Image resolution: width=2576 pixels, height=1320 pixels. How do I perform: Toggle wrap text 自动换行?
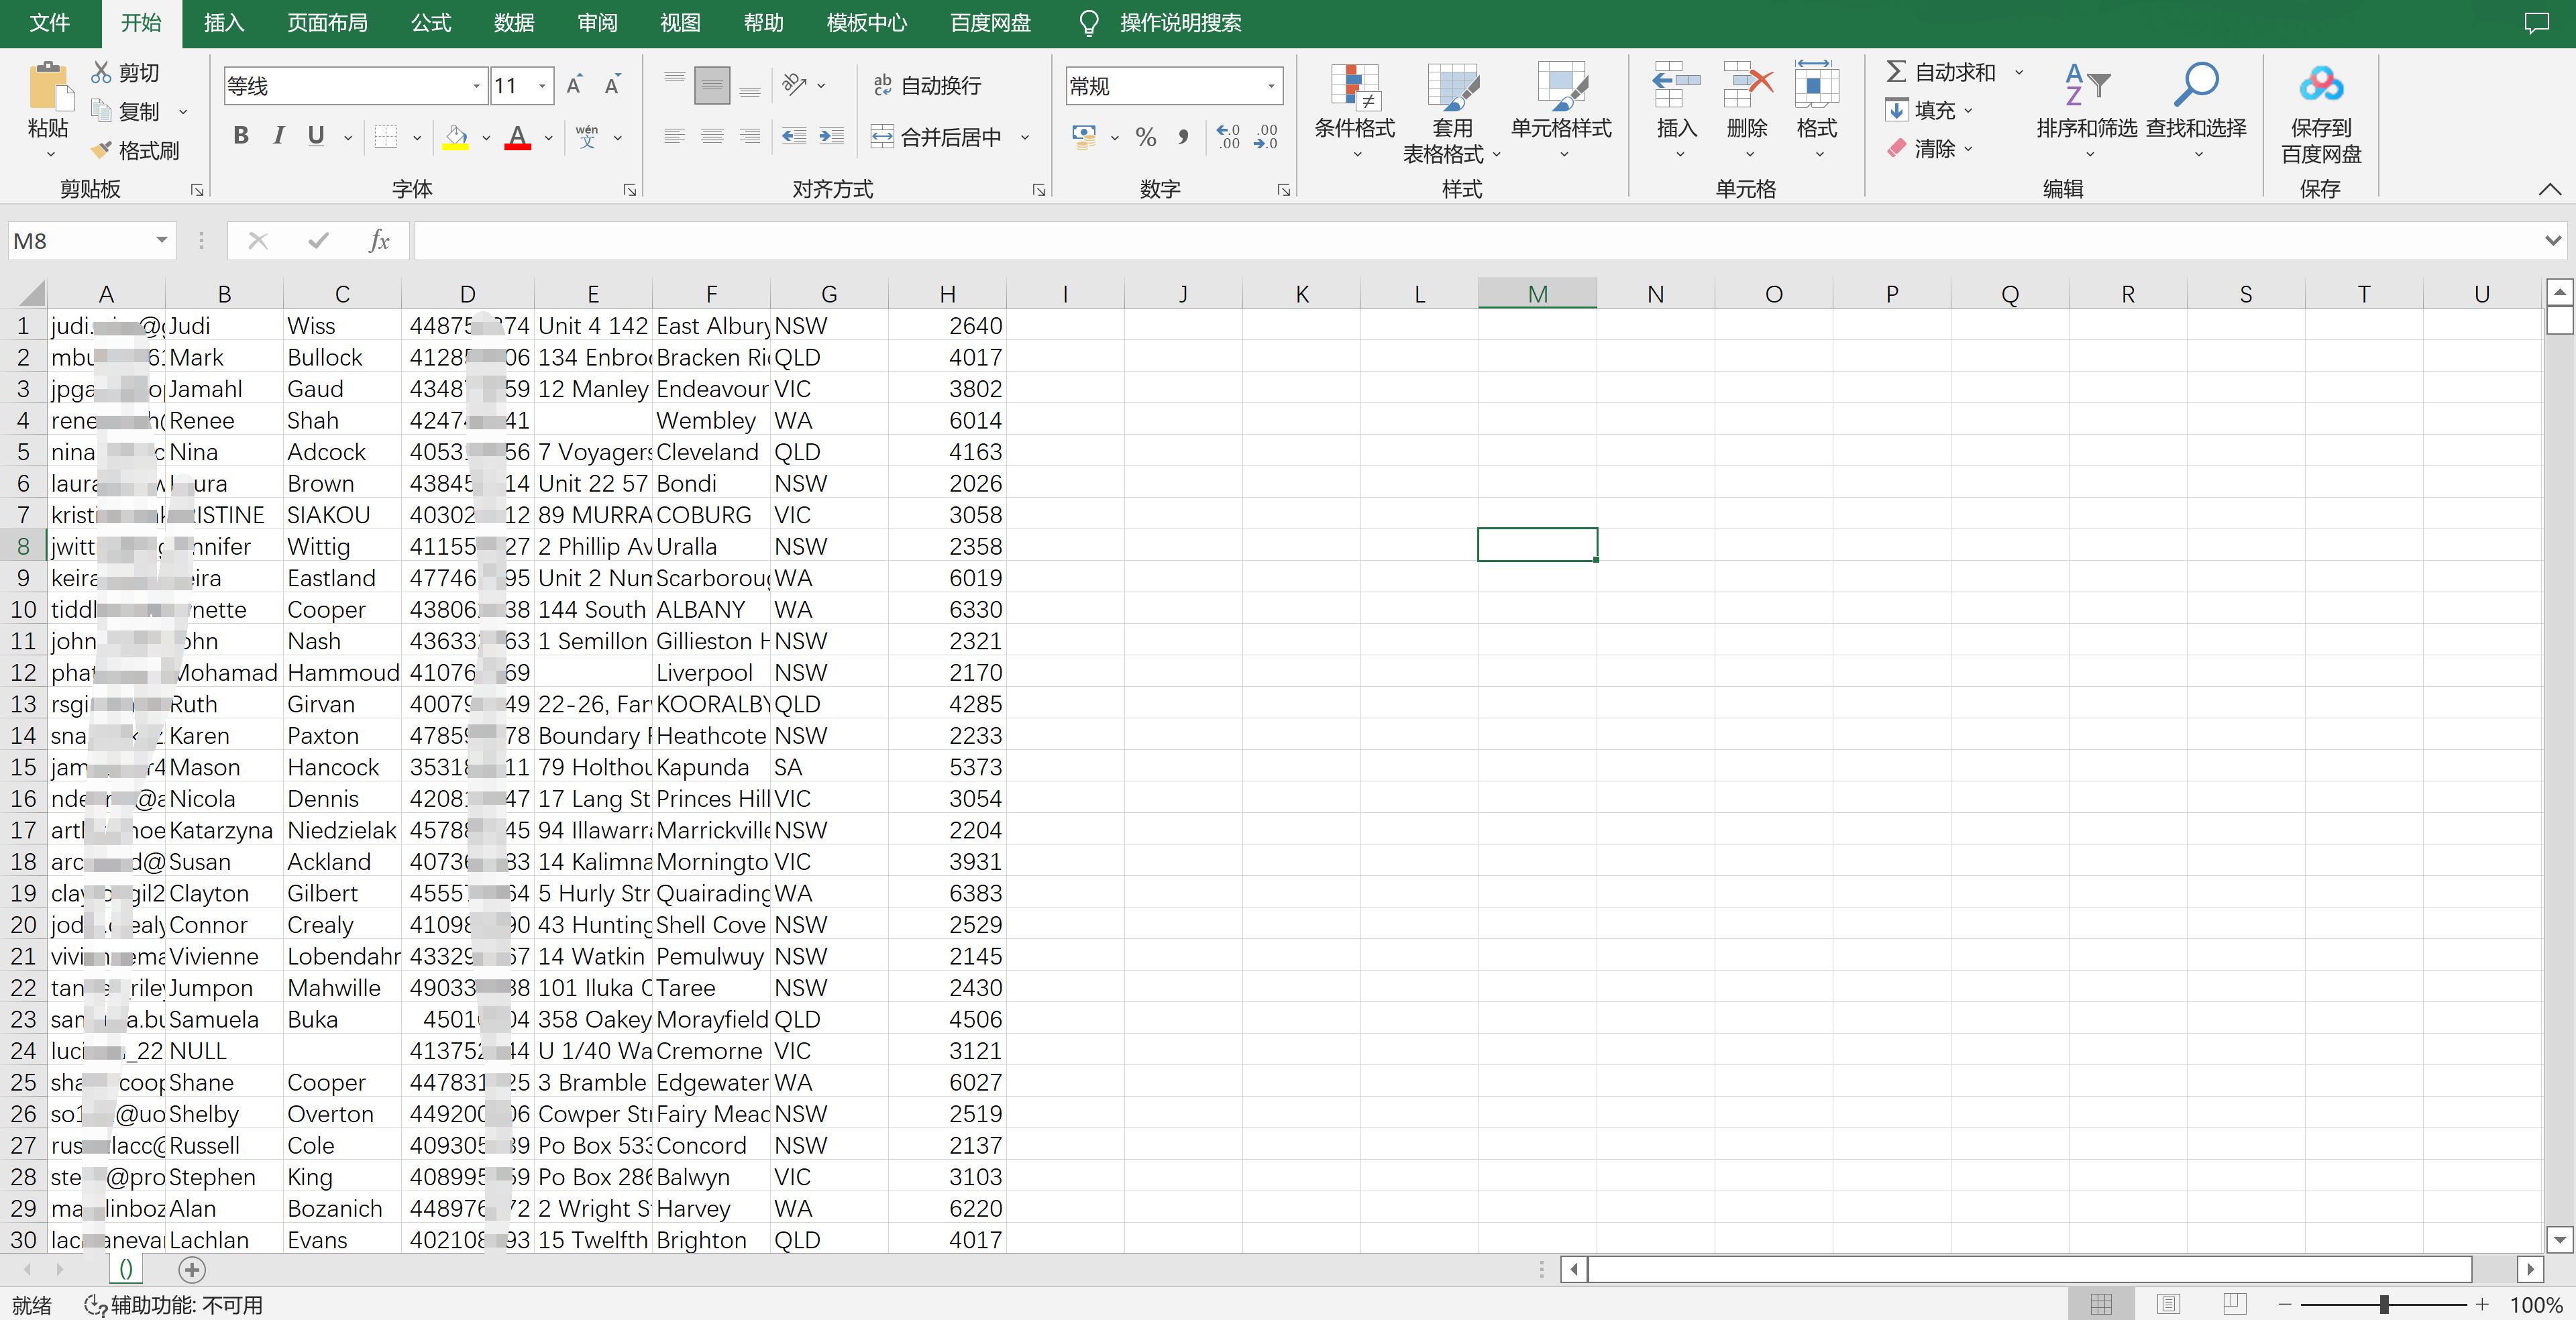pos(927,86)
